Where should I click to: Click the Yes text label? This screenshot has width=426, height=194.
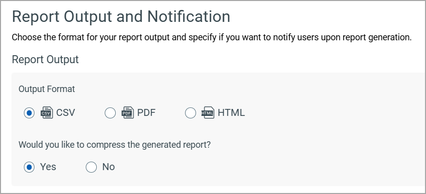(48, 167)
